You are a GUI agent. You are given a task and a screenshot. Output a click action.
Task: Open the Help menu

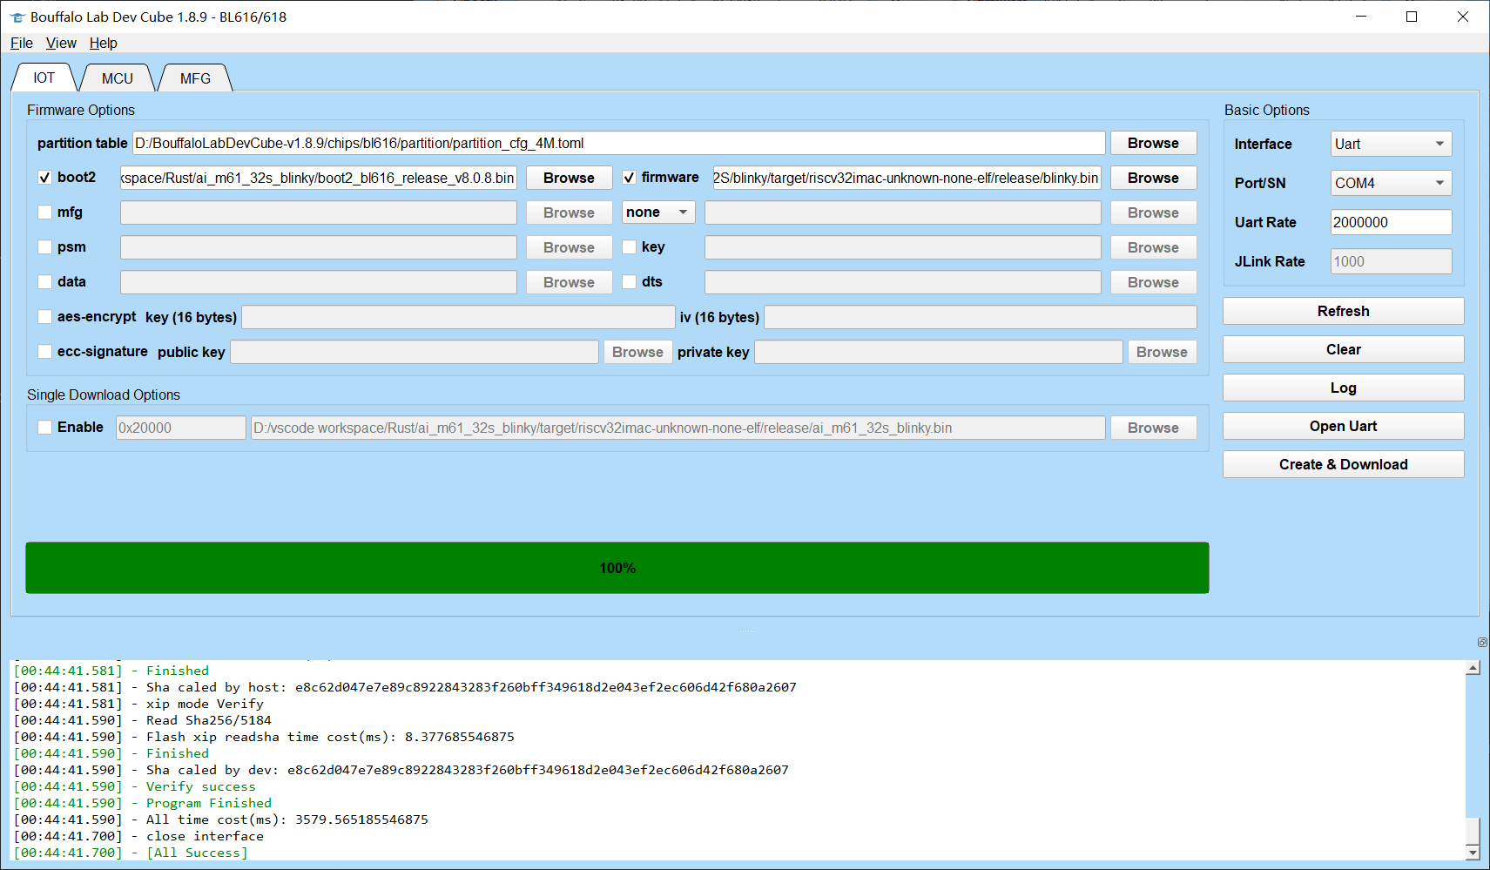coord(103,44)
